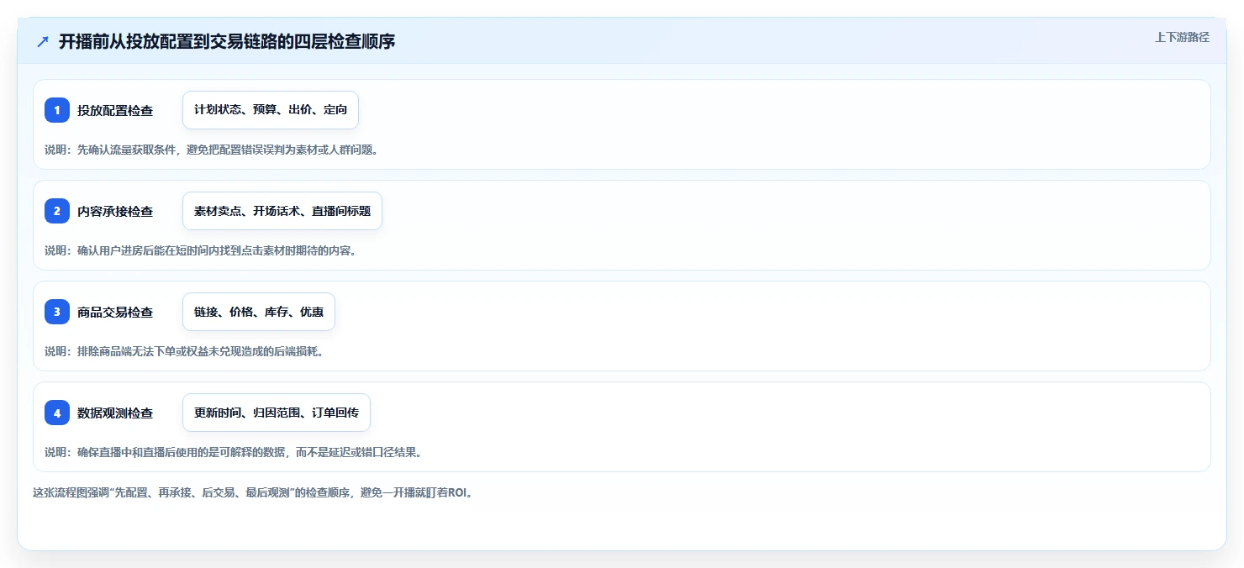
Task: Click the step 1 number badge
Action: tap(57, 110)
